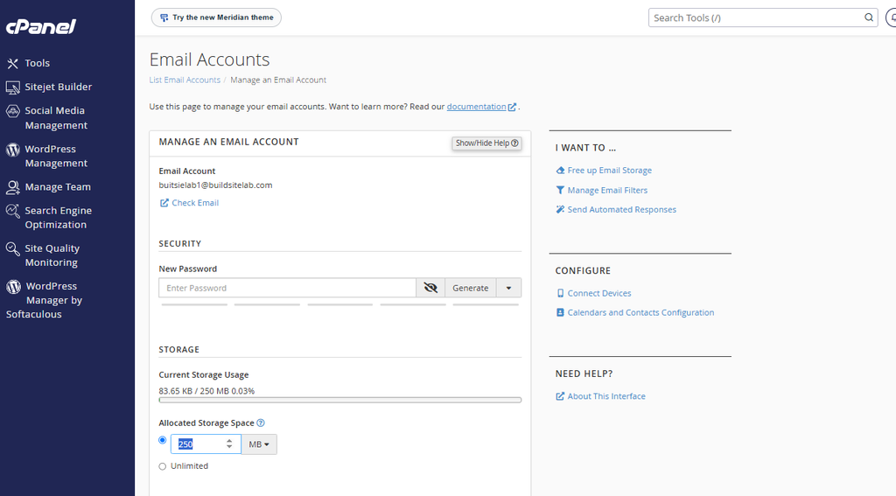896x496 pixels.
Task: Click the Check Email external link icon
Action: (164, 203)
